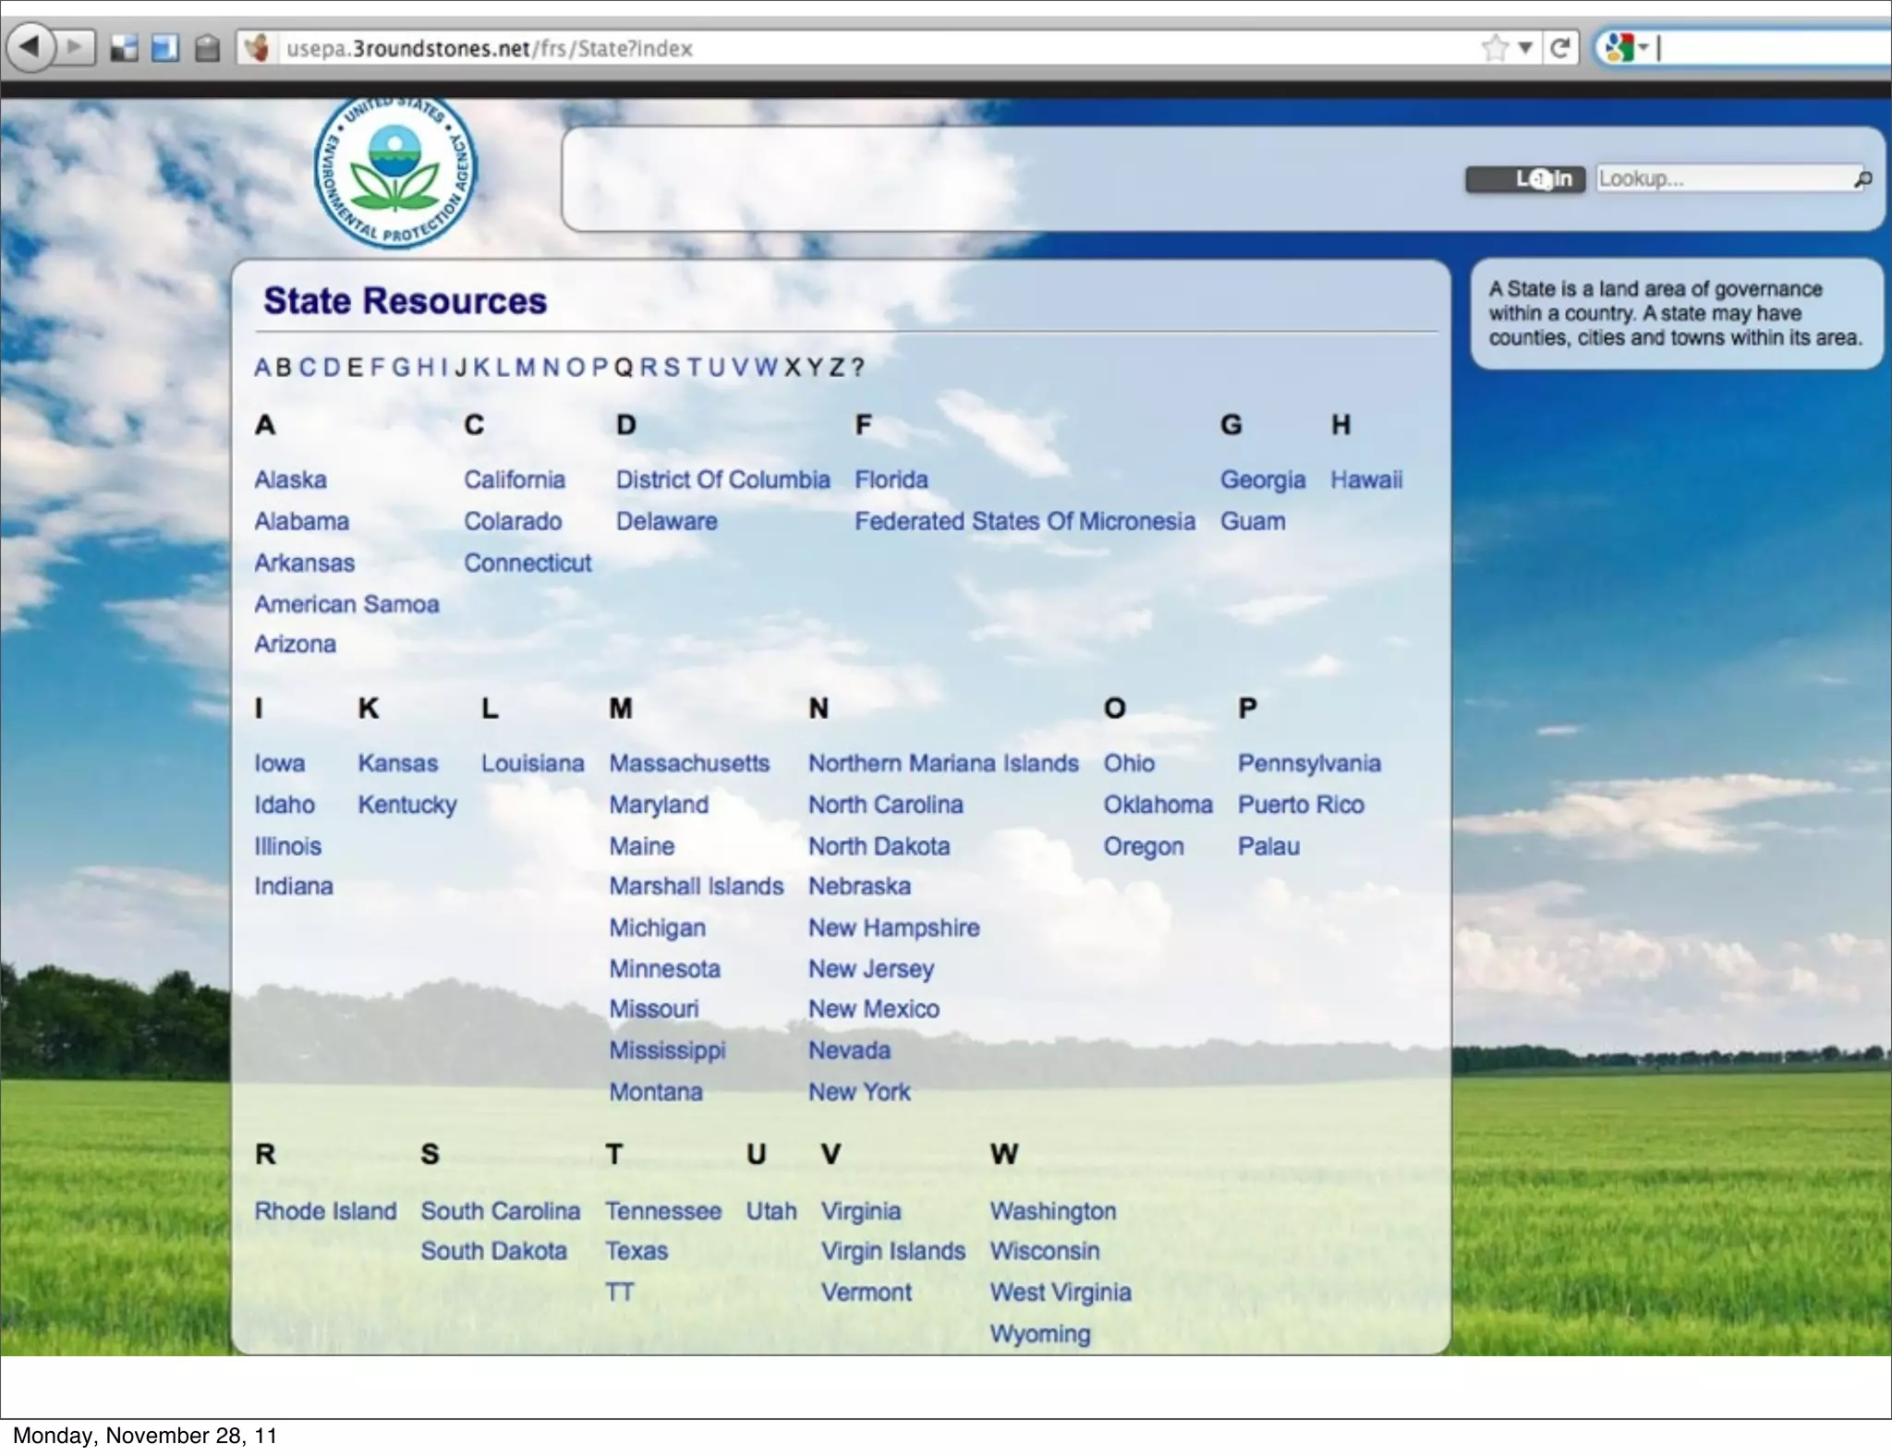Screen dimensions: 1892x1456
Task: Jump to letter M in alphabet index
Action: click(x=525, y=368)
